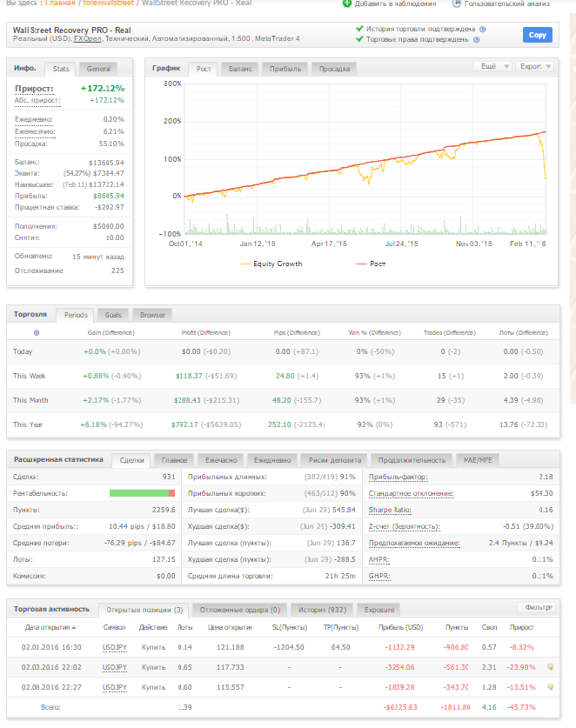
Task: Toggle Equity Growth legend line
Action: pyautogui.click(x=271, y=264)
